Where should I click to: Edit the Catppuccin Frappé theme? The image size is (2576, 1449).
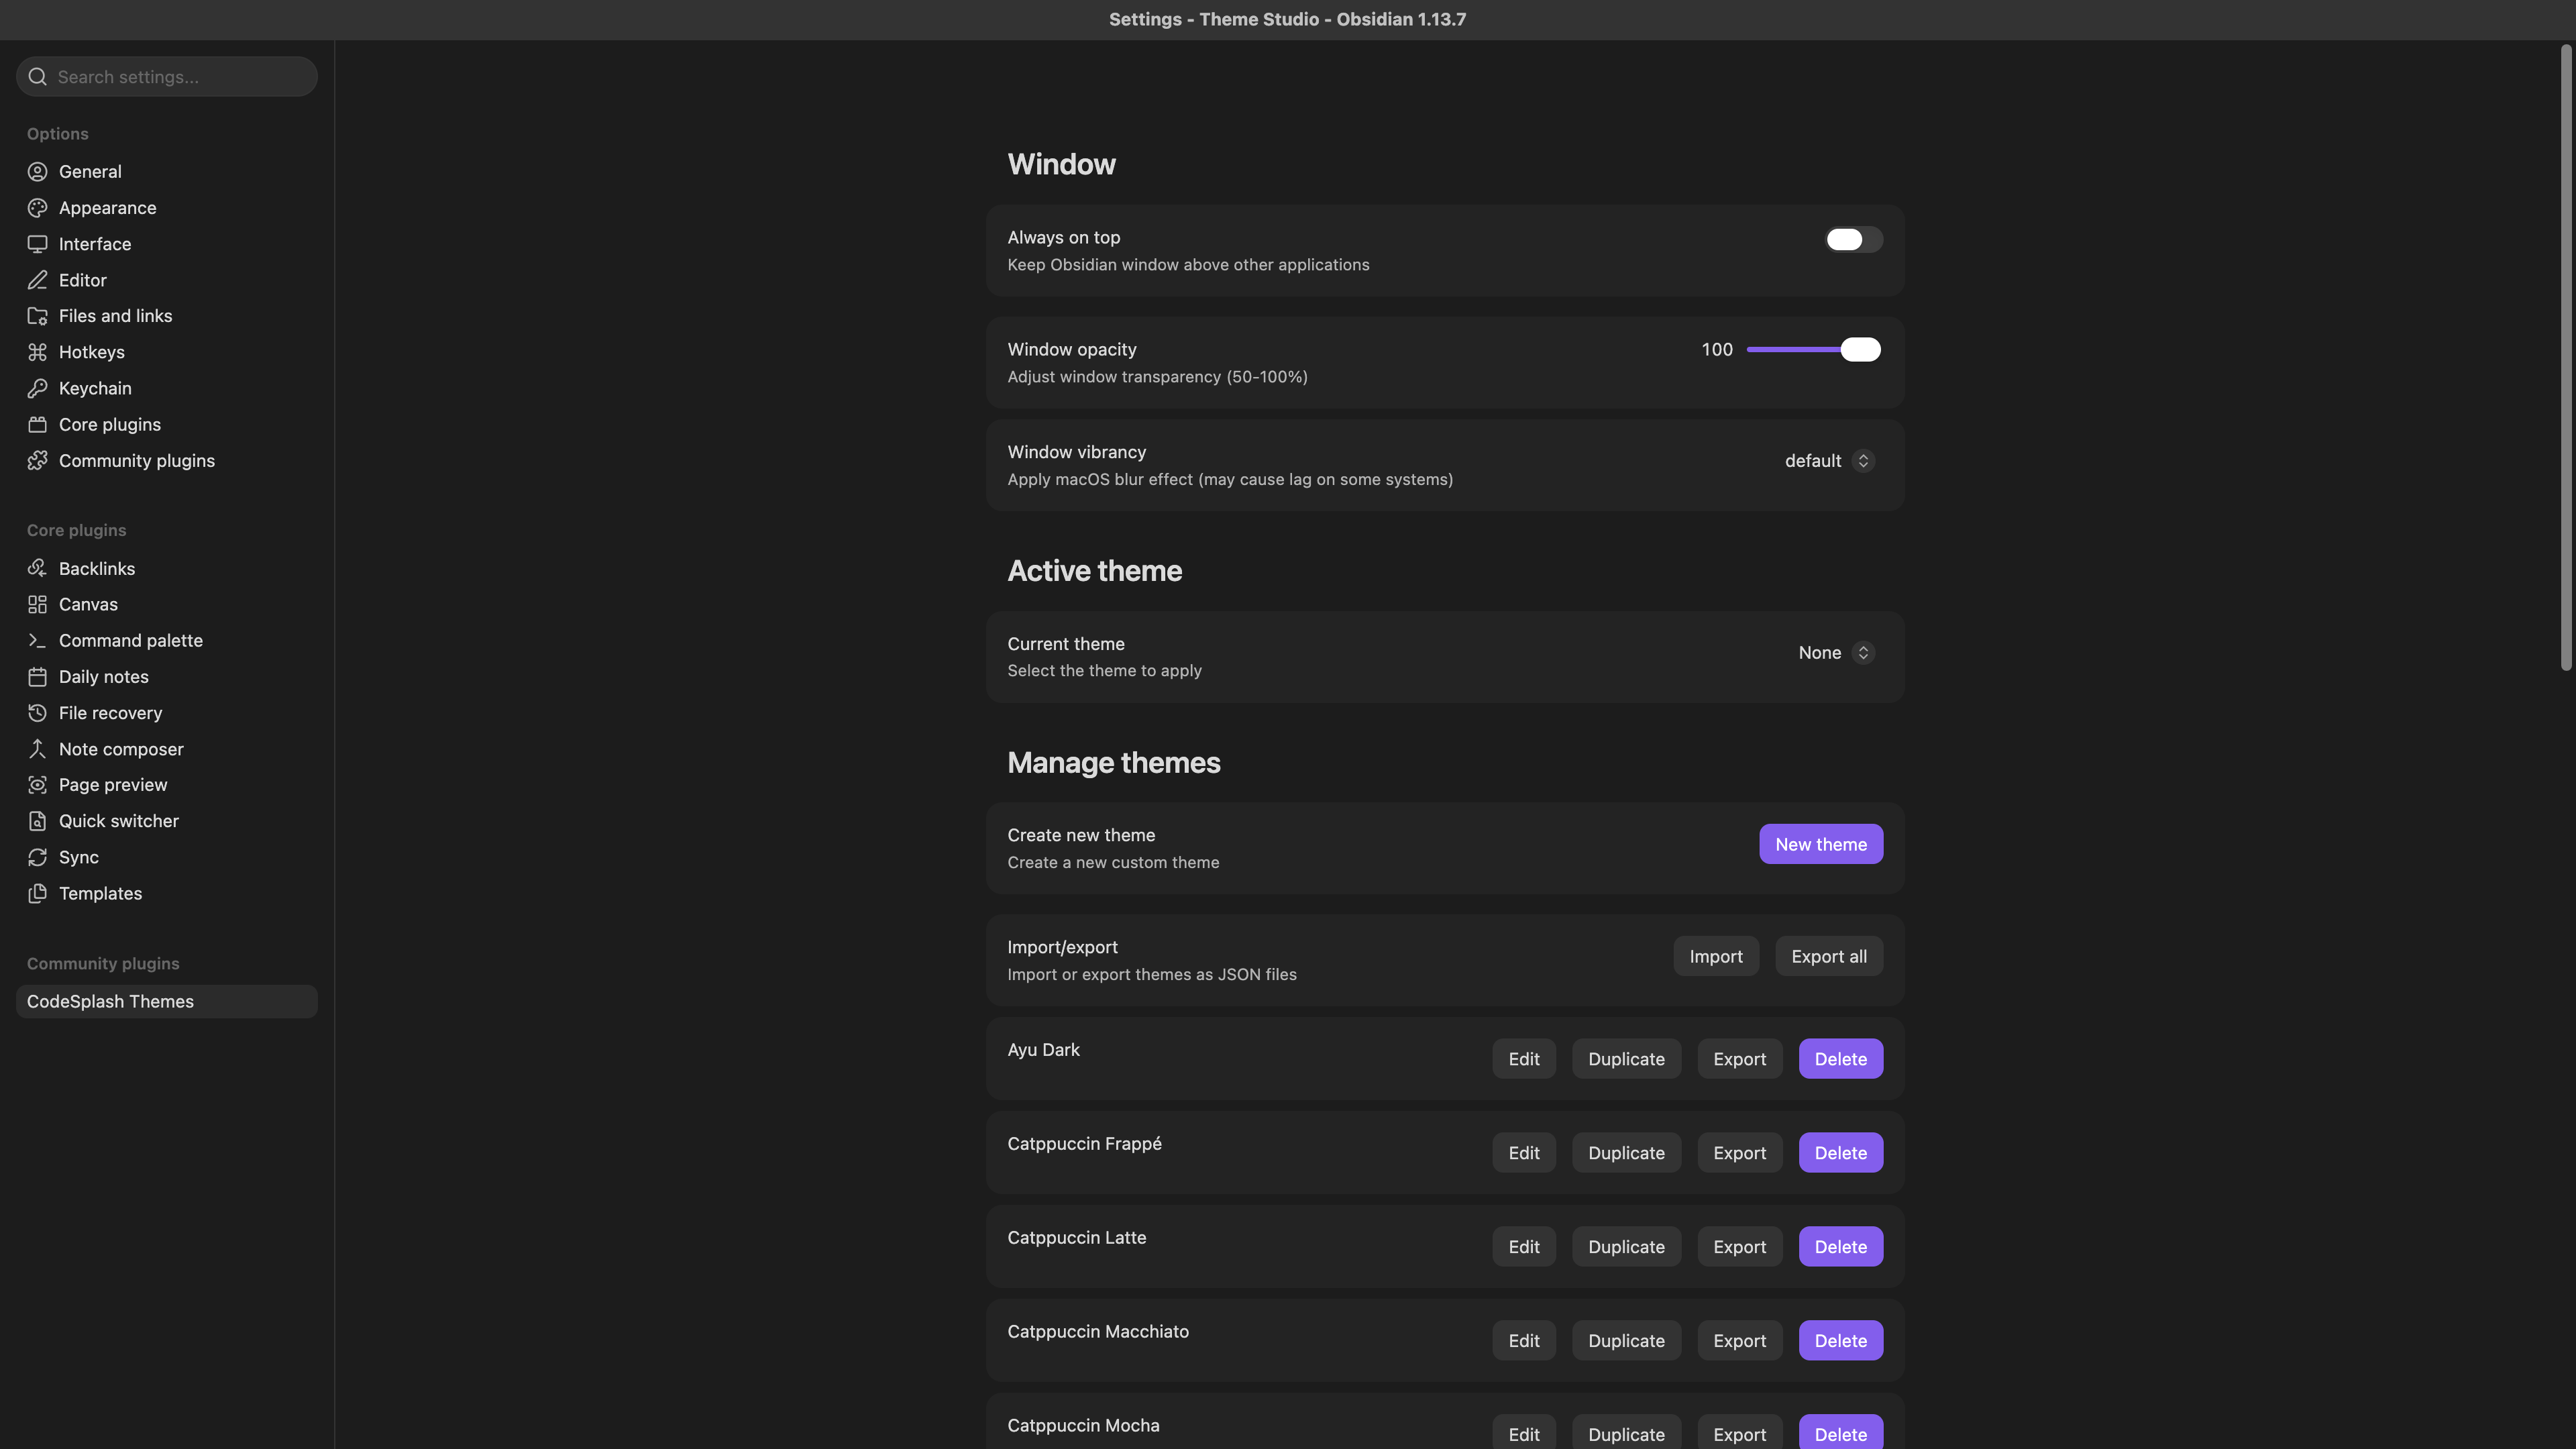coord(1524,1153)
